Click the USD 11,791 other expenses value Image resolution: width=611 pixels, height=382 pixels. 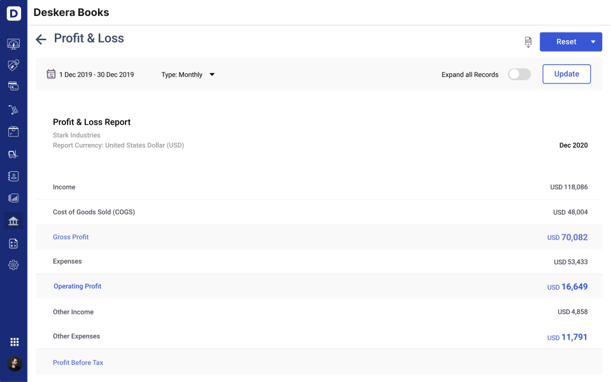point(567,337)
